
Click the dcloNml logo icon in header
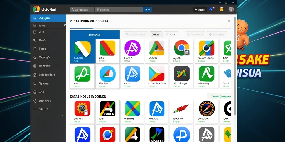pyautogui.click(x=36, y=9)
